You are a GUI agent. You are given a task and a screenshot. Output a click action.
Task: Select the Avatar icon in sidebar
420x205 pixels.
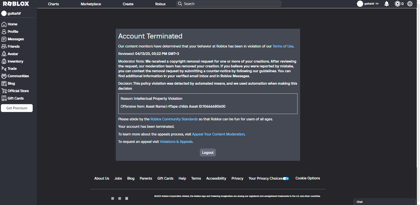coord(3,54)
